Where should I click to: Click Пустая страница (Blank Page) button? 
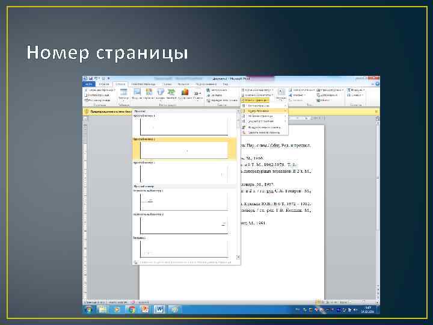pyautogui.click(x=97, y=95)
